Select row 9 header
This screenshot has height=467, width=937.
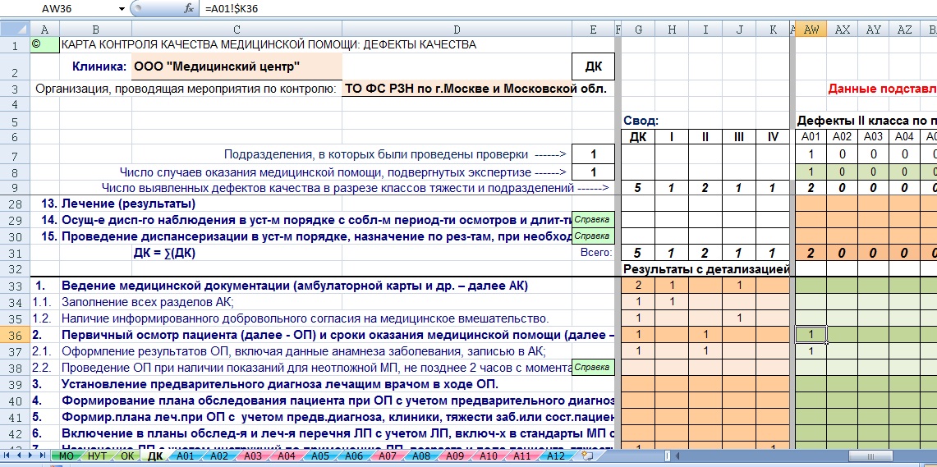click(x=14, y=188)
